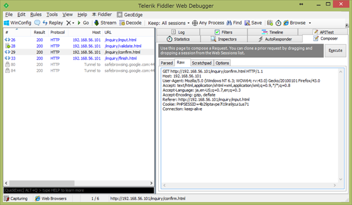Open the Options sub-tab

(x=222, y=63)
